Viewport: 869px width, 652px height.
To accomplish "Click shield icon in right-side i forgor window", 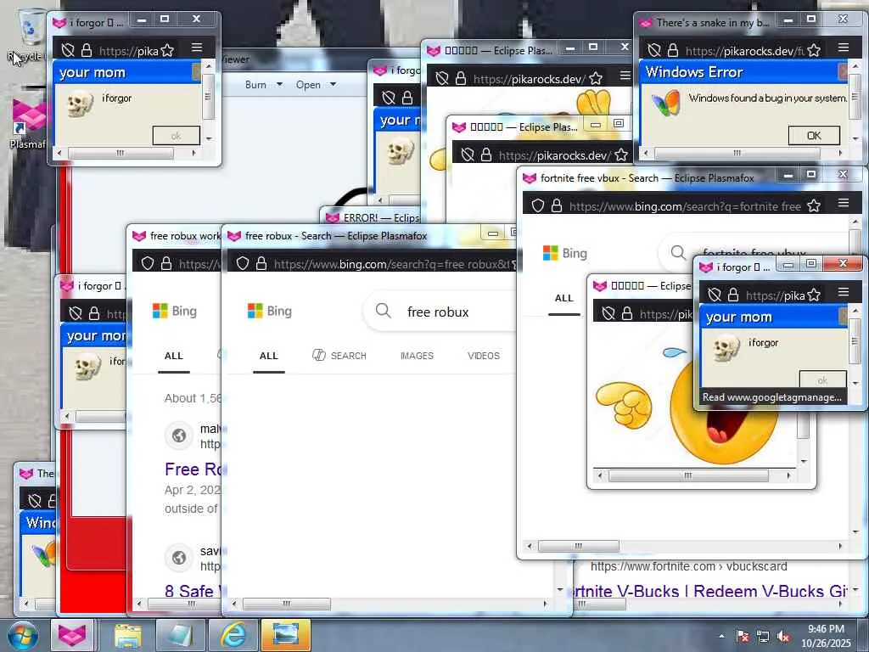I will [x=715, y=295].
